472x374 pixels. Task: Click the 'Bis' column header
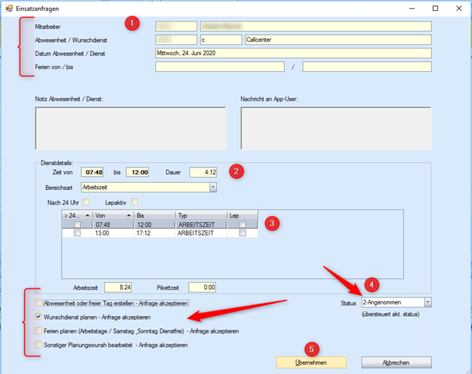pos(154,215)
